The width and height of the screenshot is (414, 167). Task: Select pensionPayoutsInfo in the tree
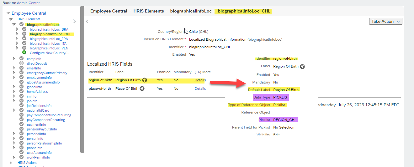coord(42,129)
